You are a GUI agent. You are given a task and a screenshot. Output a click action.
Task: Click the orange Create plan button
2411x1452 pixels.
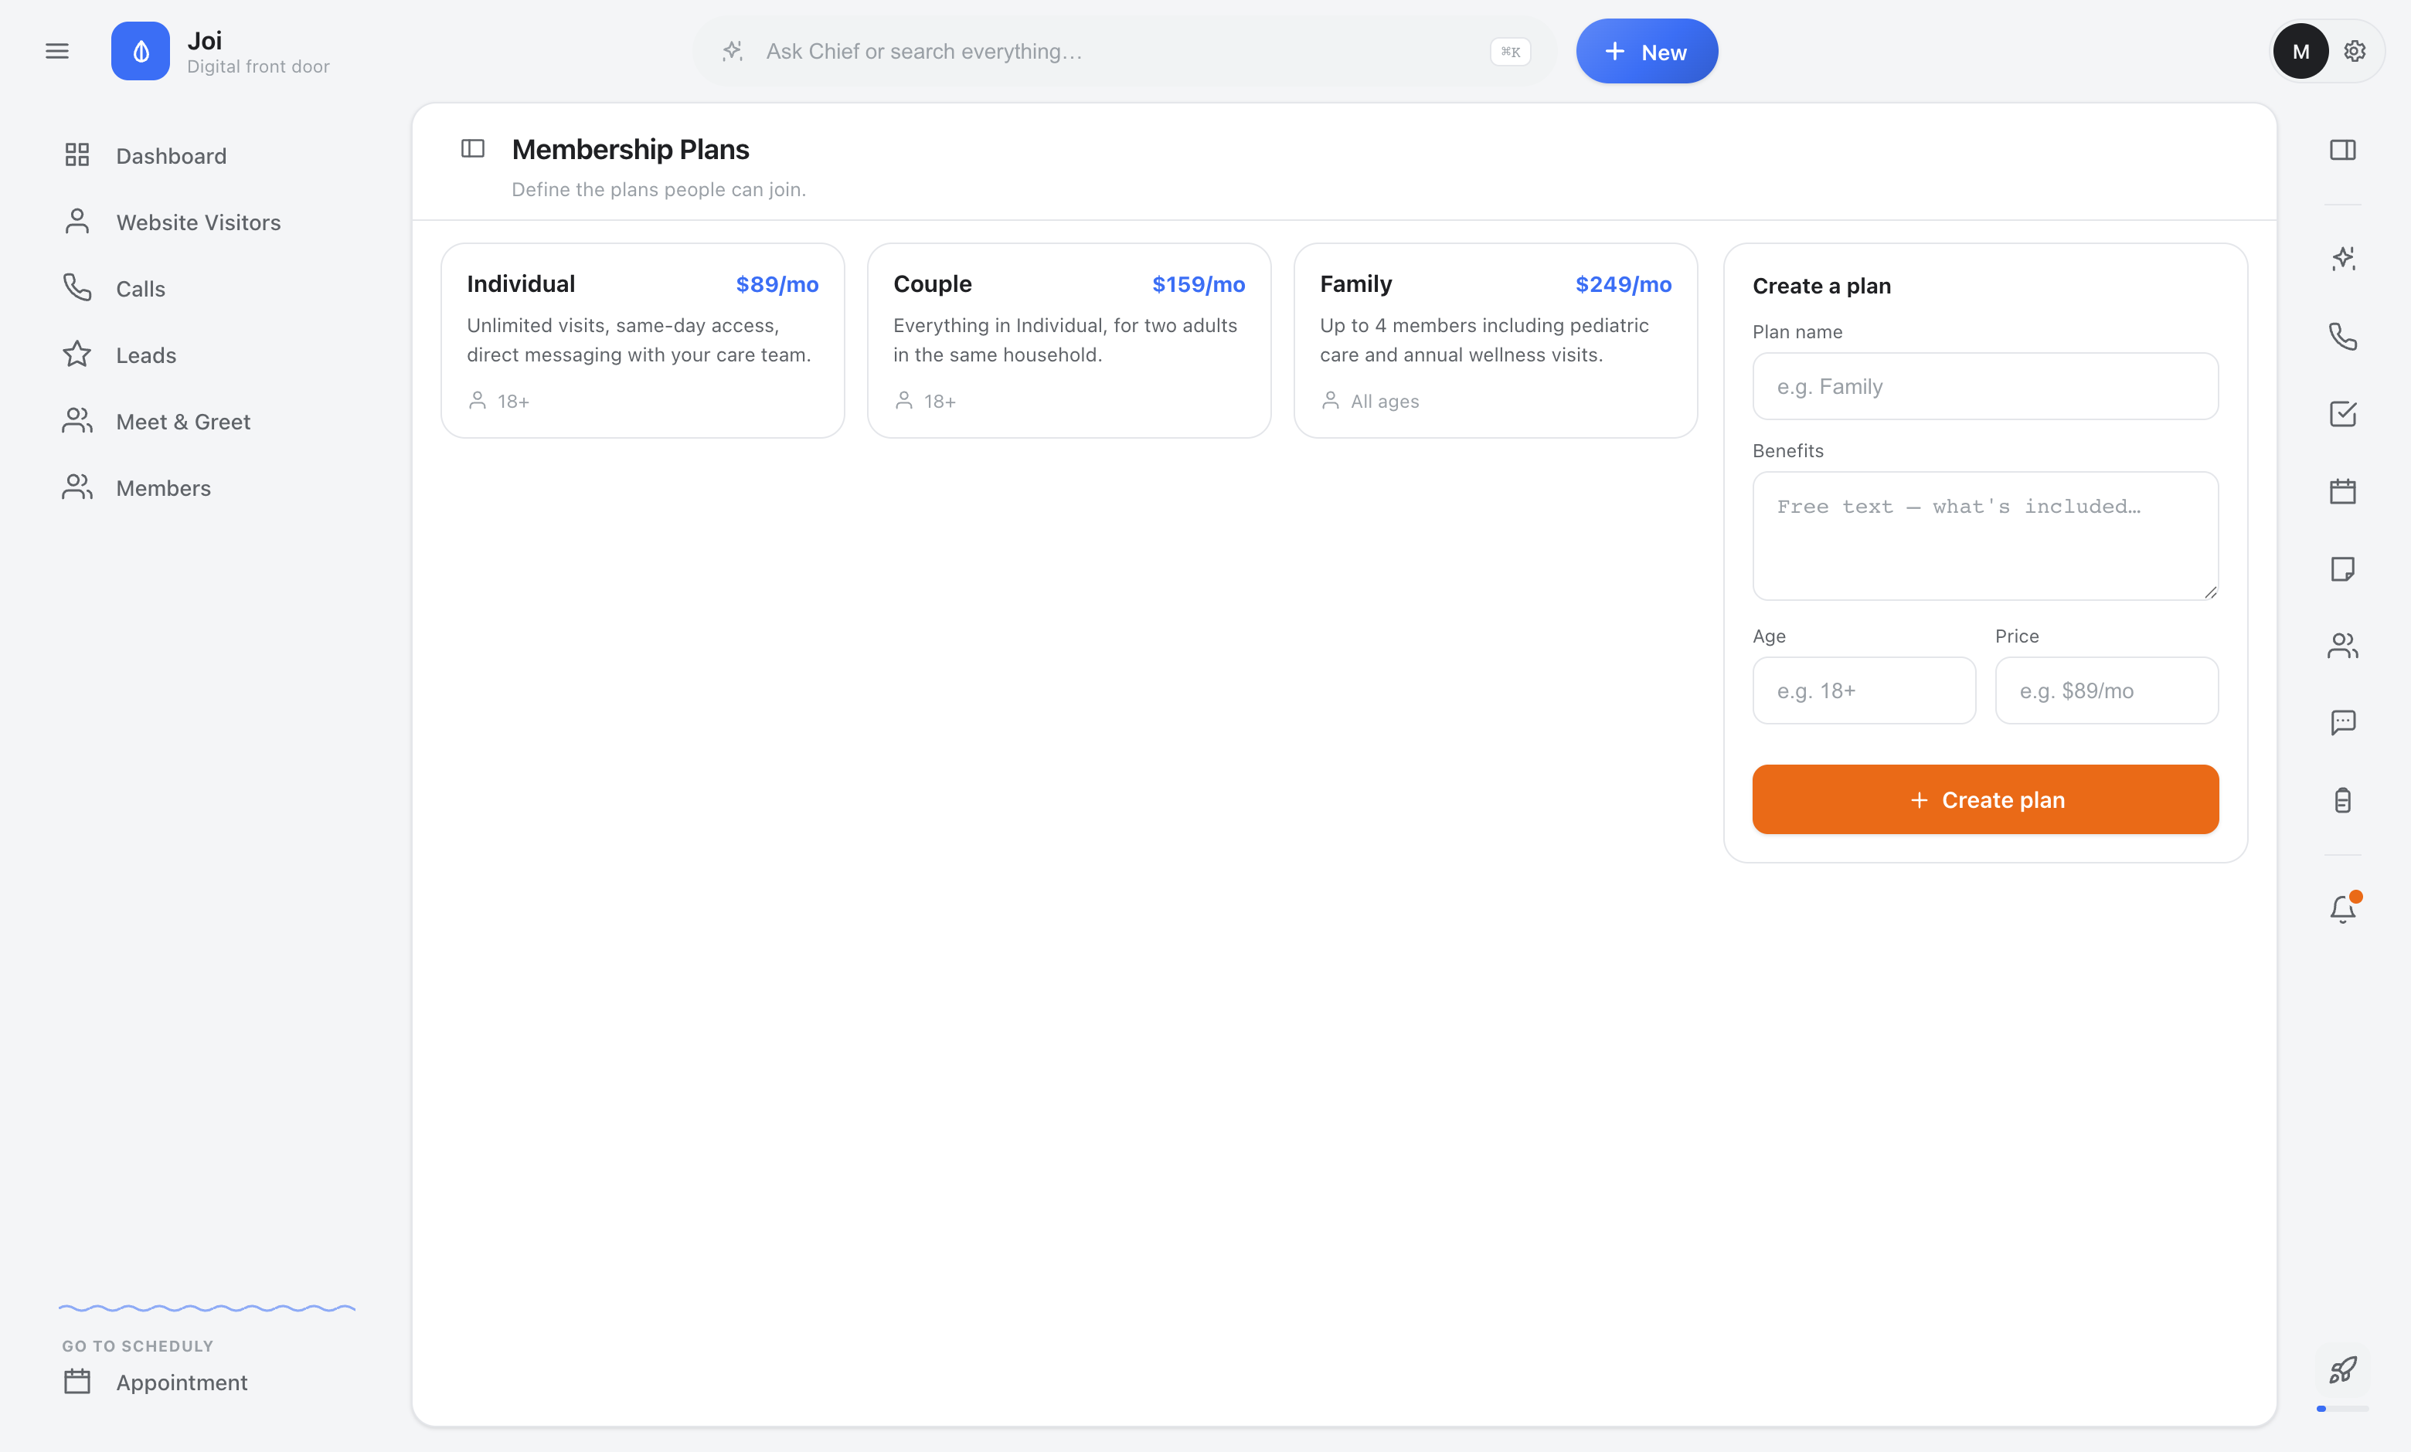click(1985, 800)
